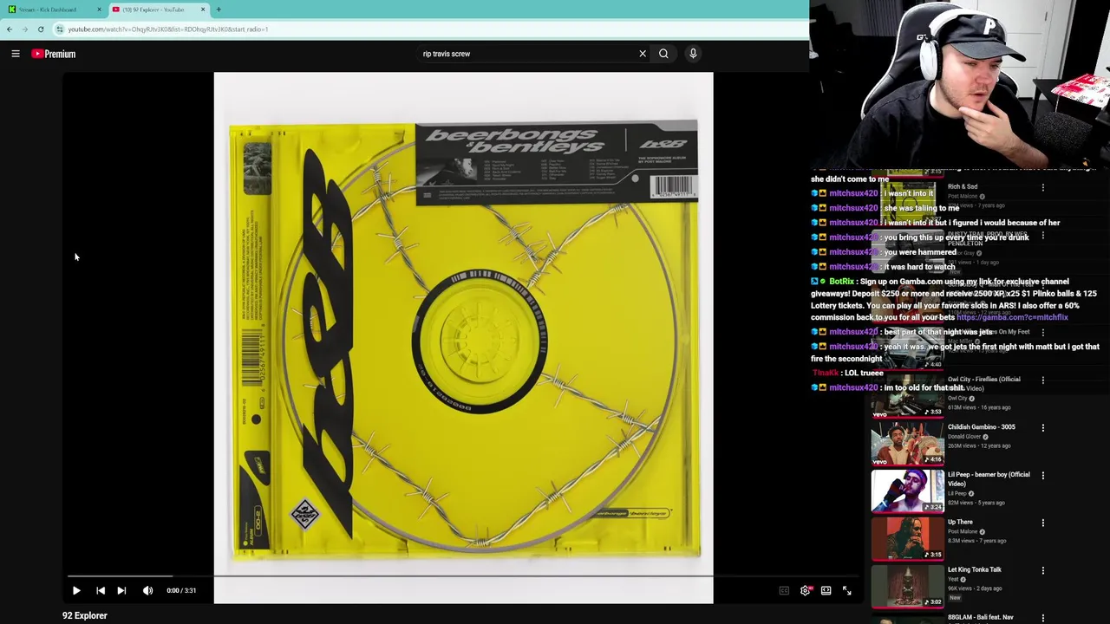The width and height of the screenshot is (1110, 624).
Task: Open the player settings gear
Action: [x=806, y=590]
